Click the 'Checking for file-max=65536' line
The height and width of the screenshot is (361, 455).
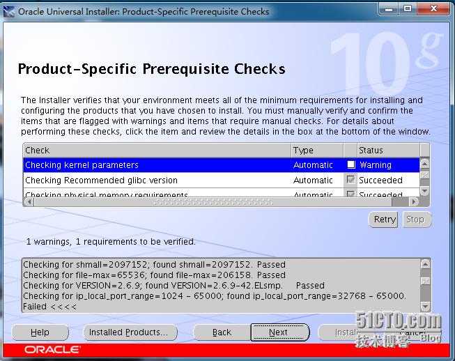point(155,275)
